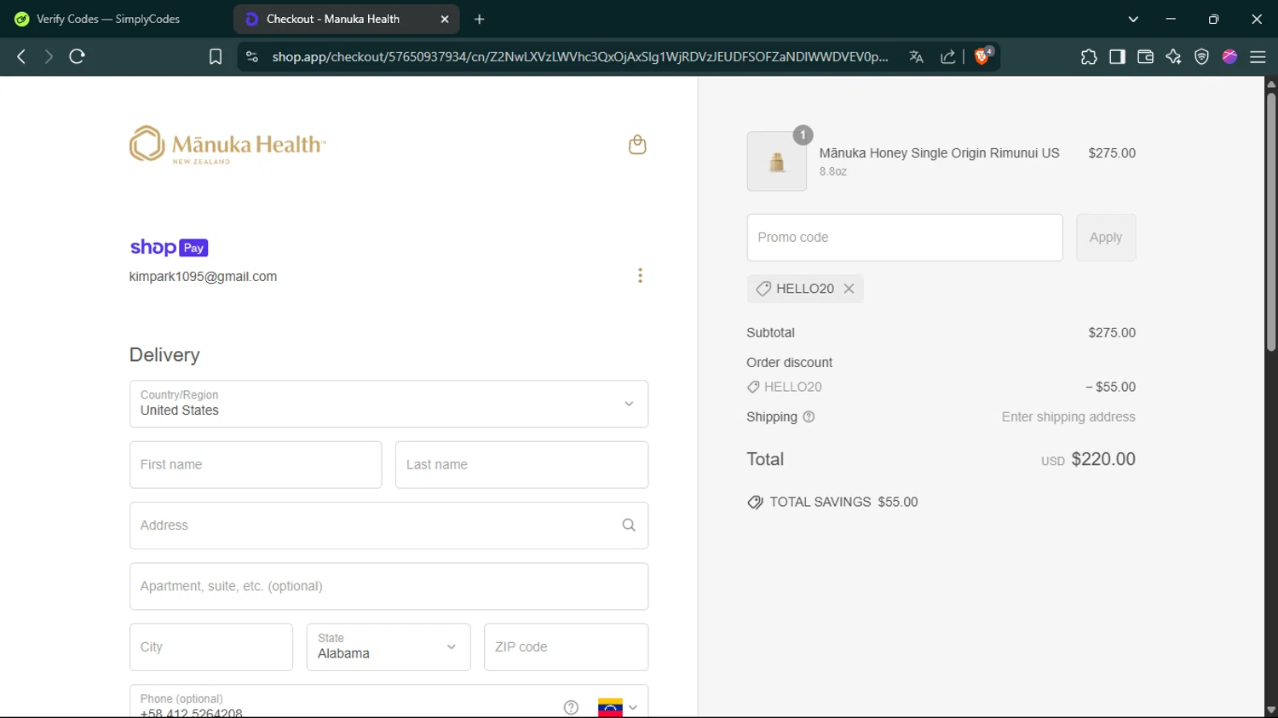
Task: Open the phone country flag selector
Action: tap(619, 707)
